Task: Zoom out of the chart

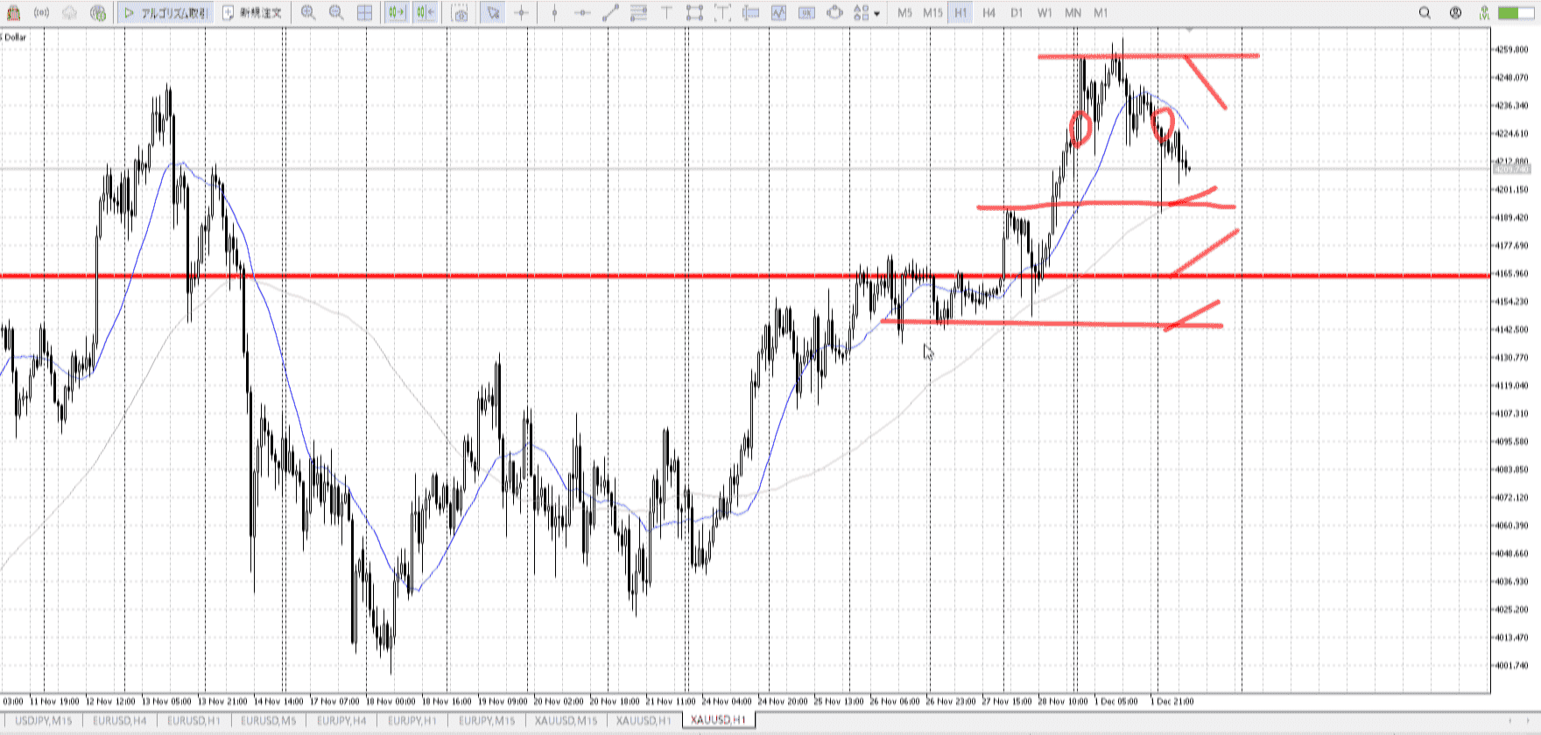Action: (336, 13)
